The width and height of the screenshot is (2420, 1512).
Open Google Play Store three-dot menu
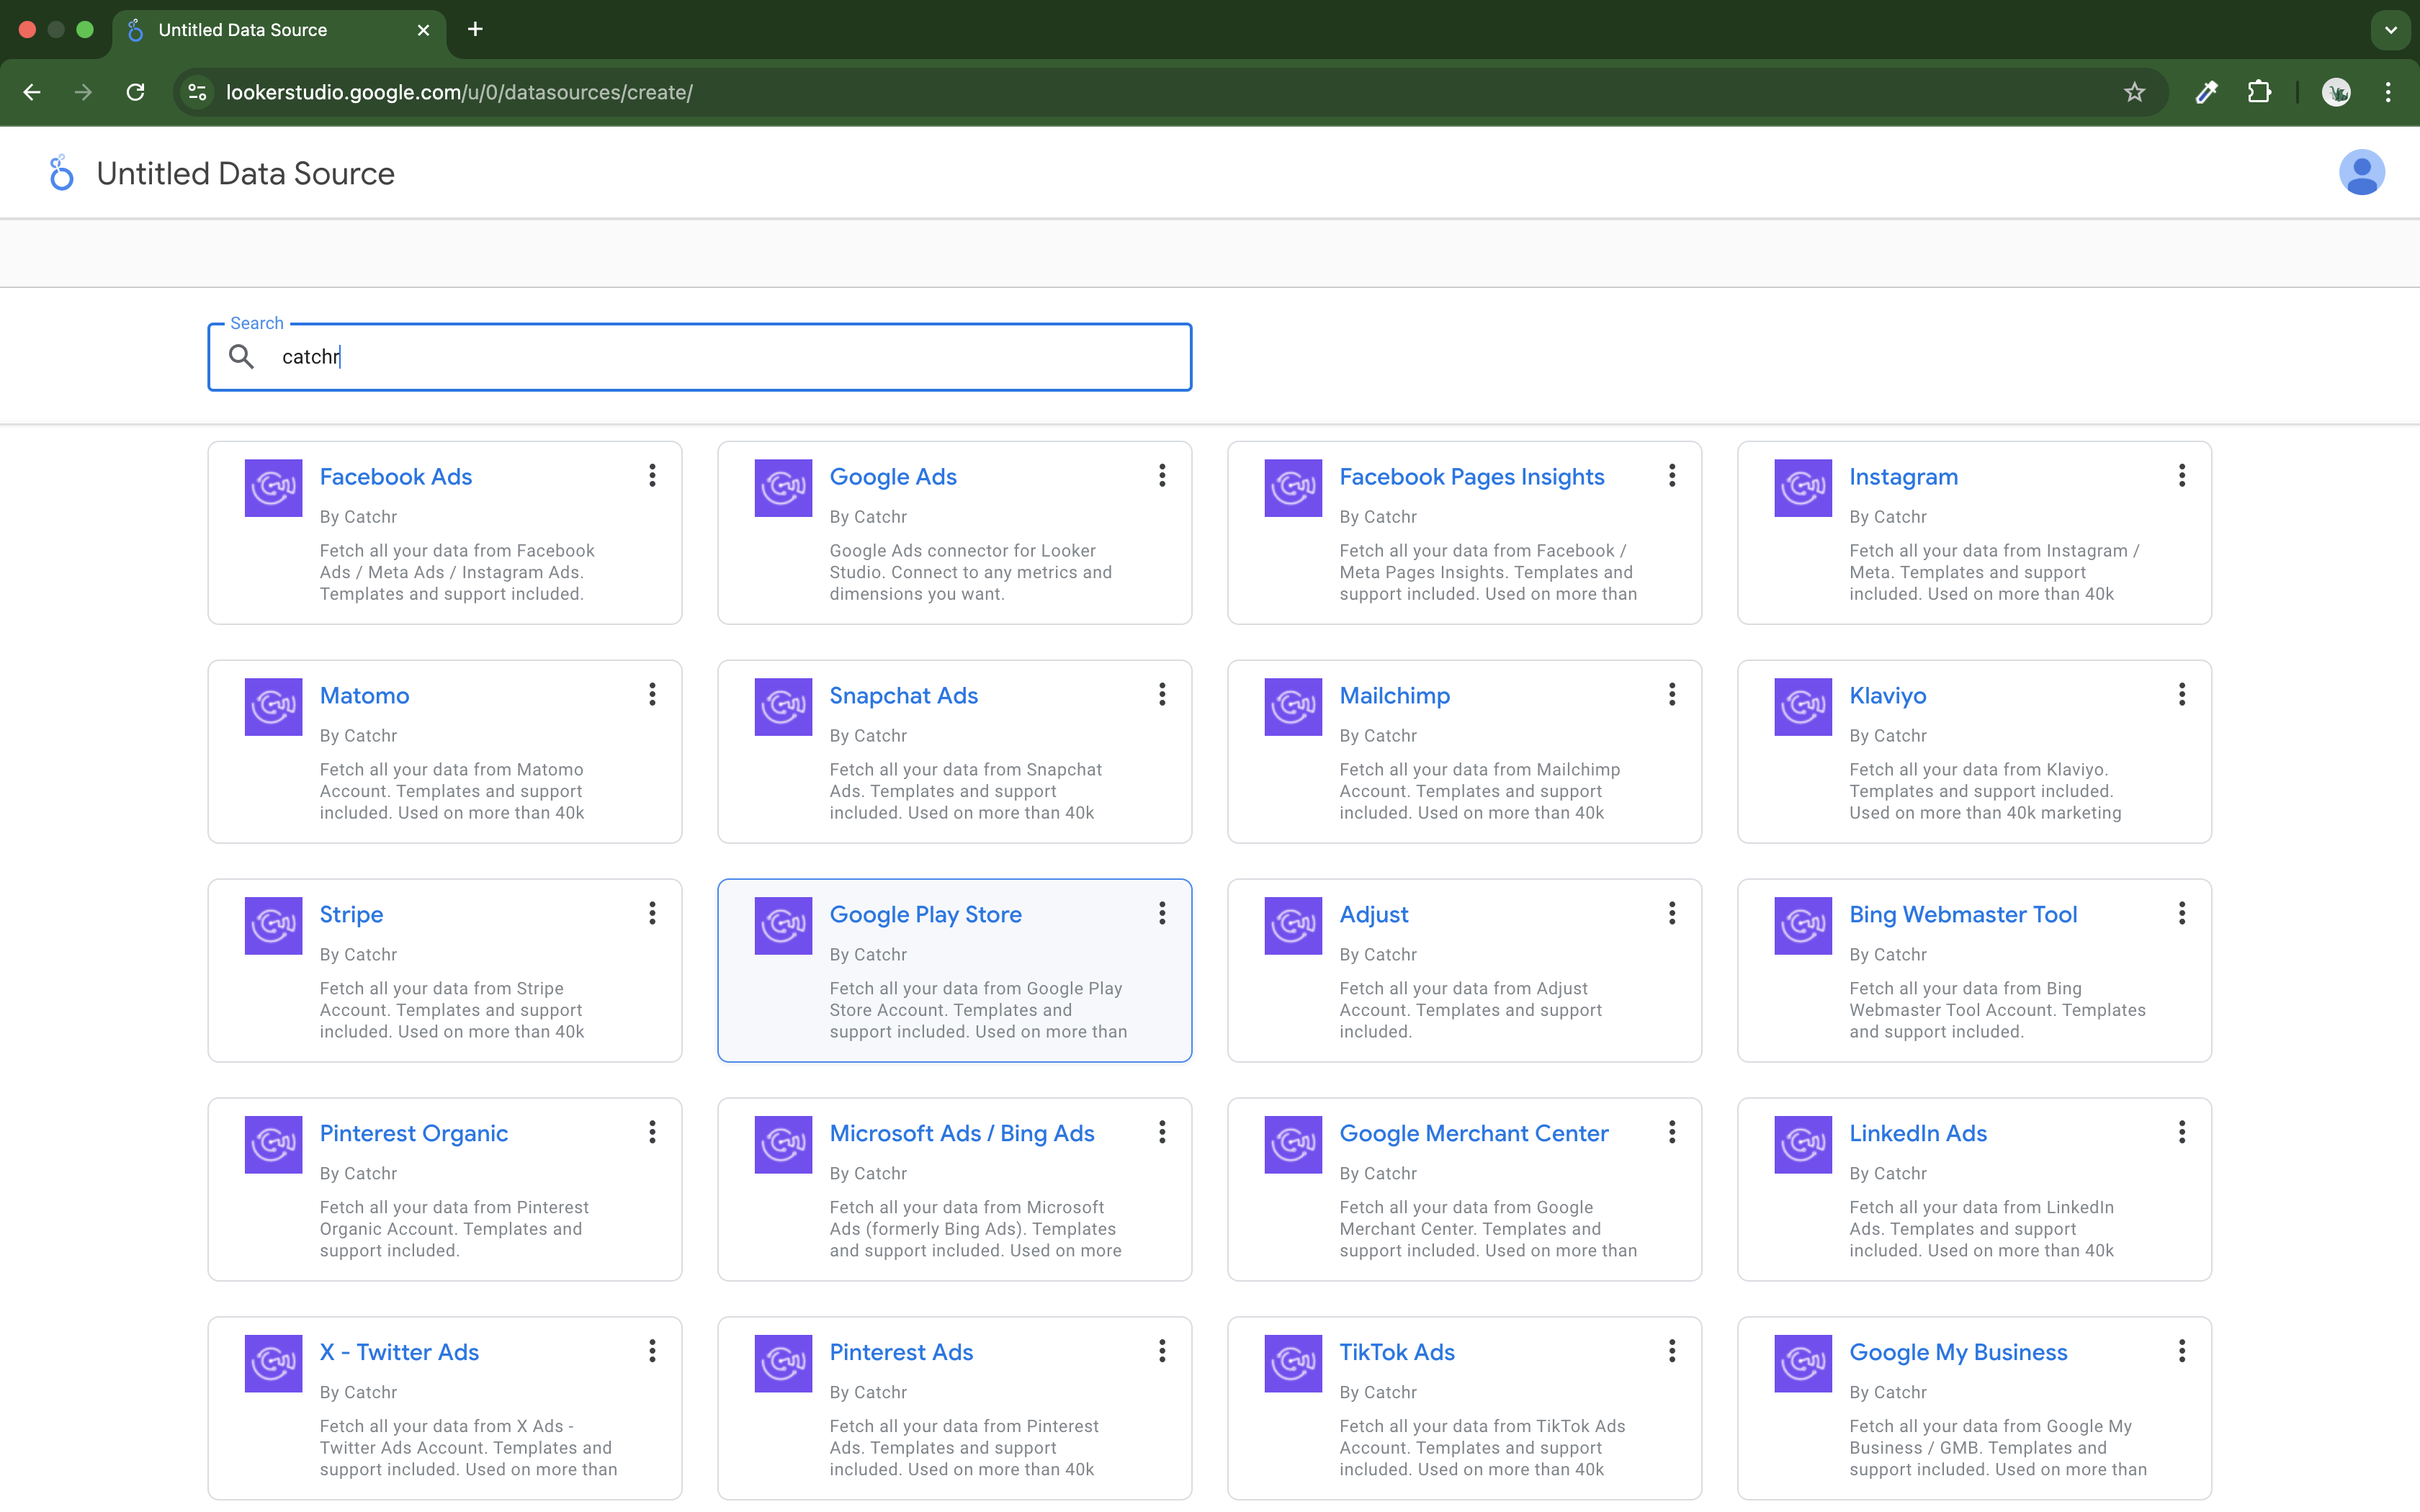(x=1162, y=914)
